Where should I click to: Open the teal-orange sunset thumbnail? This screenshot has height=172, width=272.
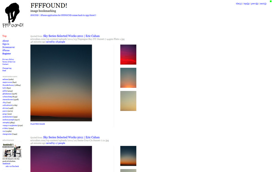click(x=128, y=78)
